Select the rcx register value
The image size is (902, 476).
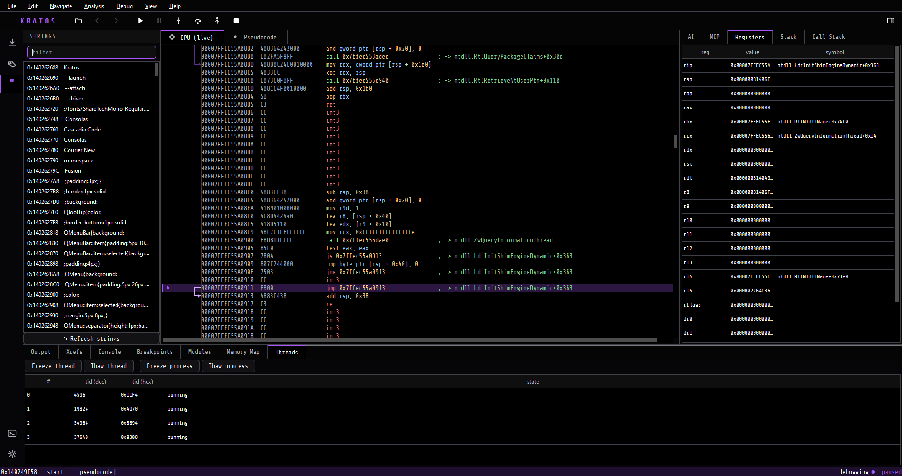coord(752,136)
